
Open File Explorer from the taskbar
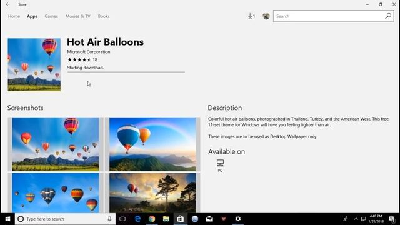166,219
